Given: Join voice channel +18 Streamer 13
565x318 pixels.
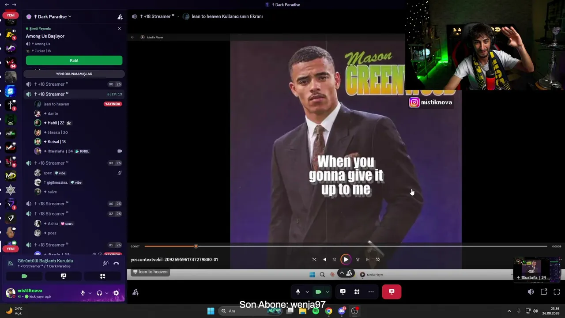Looking at the screenshot, I should 74,163.
